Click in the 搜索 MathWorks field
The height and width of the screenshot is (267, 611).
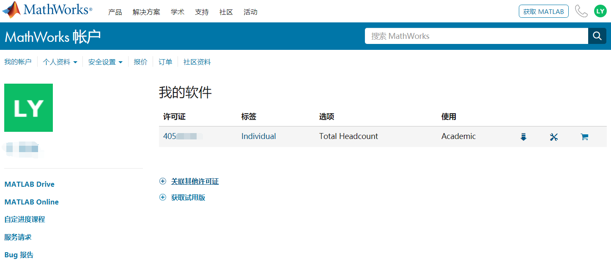pyautogui.click(x=476, y=36)
